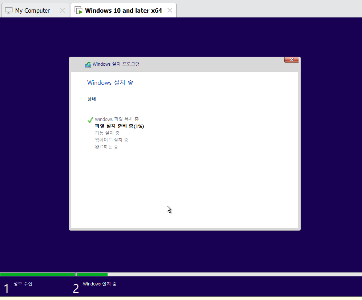362x300 pixels.
Task: Click 'Windows 파일 복사 중' step
Action: click(117, 119)
